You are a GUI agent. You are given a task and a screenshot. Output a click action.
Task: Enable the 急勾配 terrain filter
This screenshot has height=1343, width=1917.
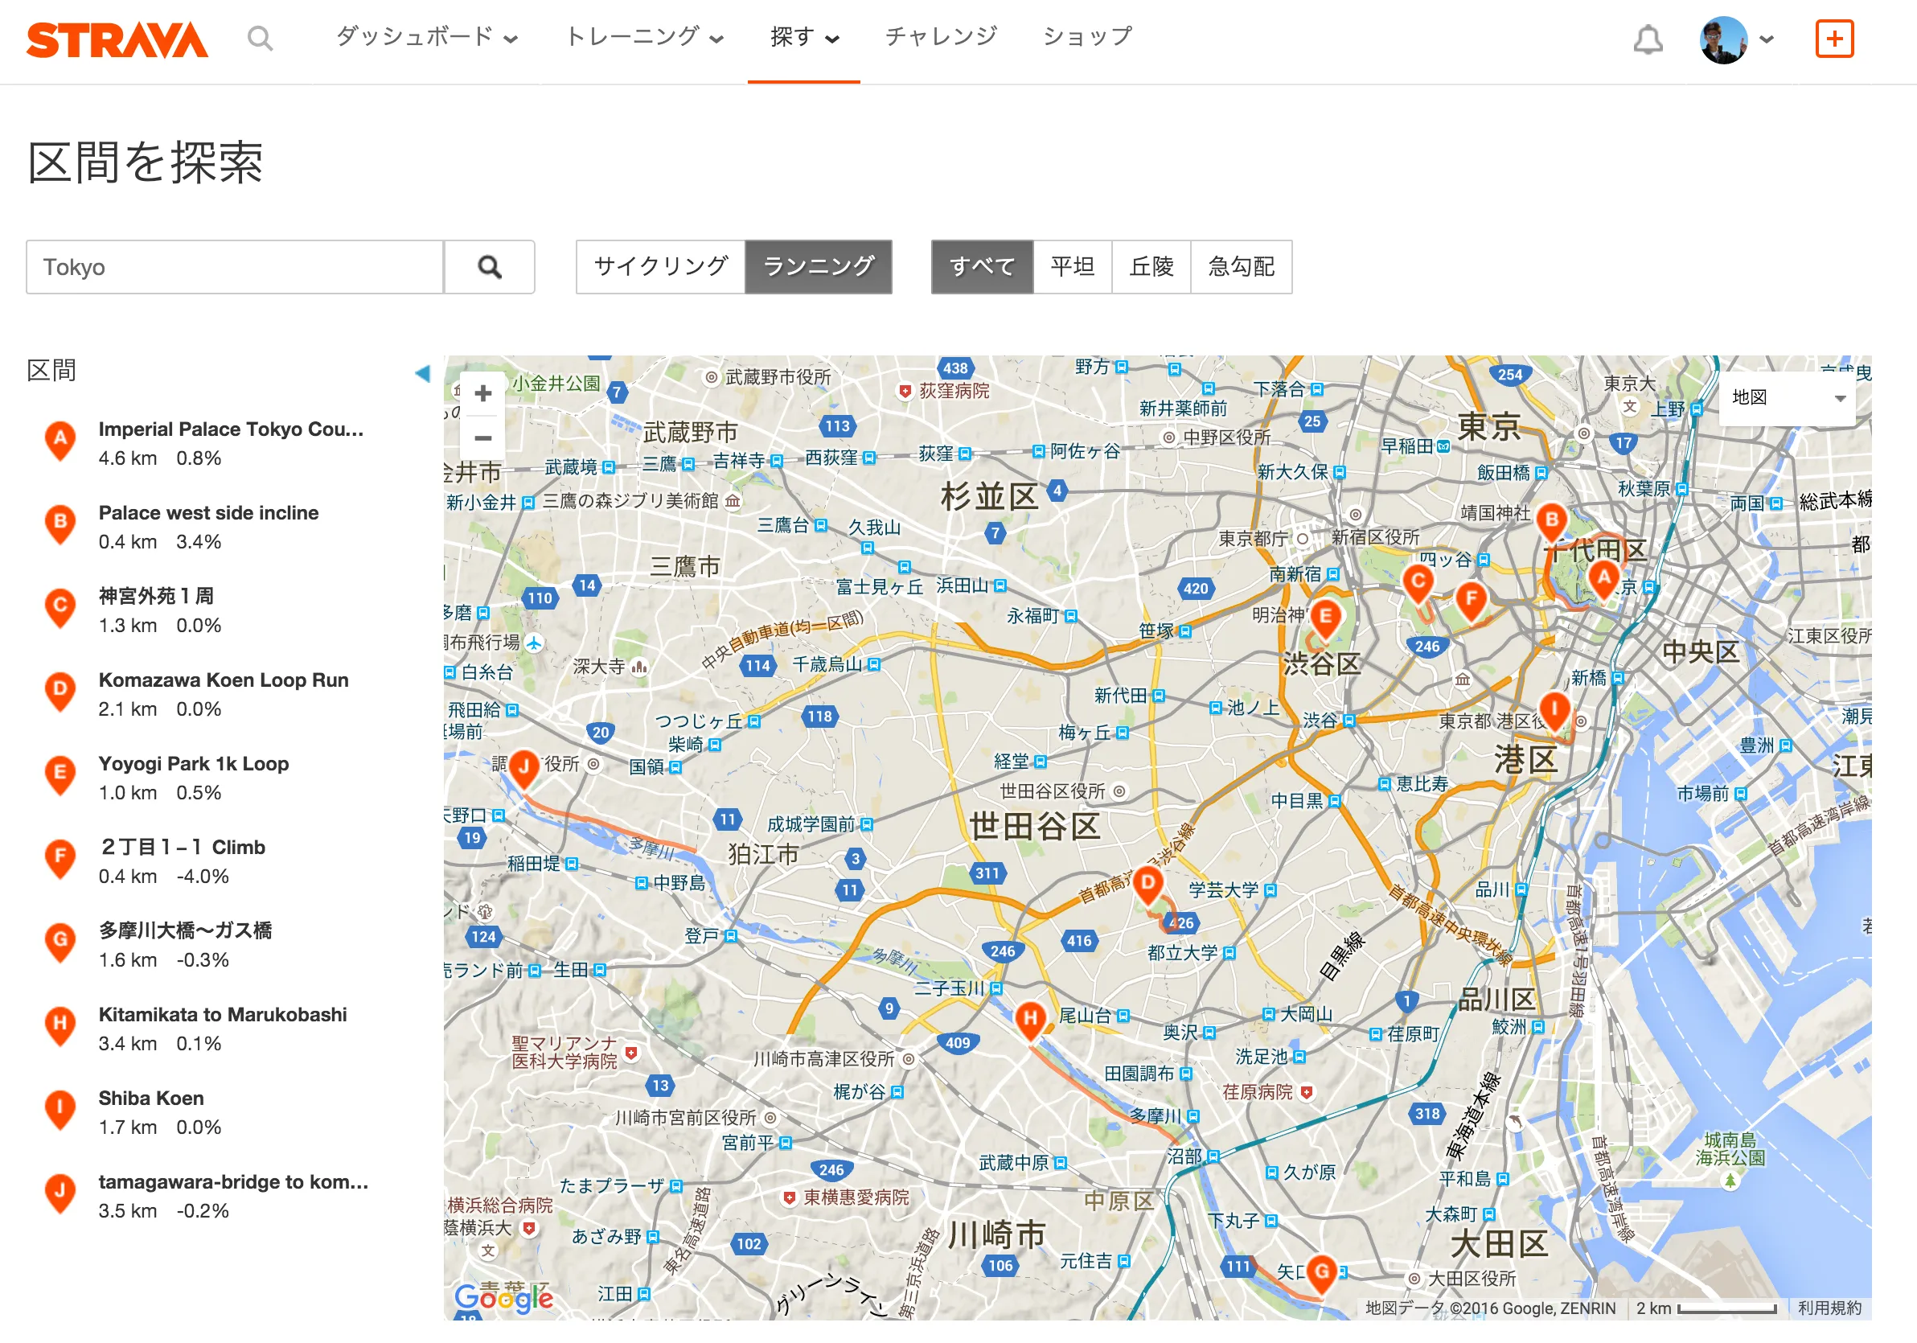1242,267
